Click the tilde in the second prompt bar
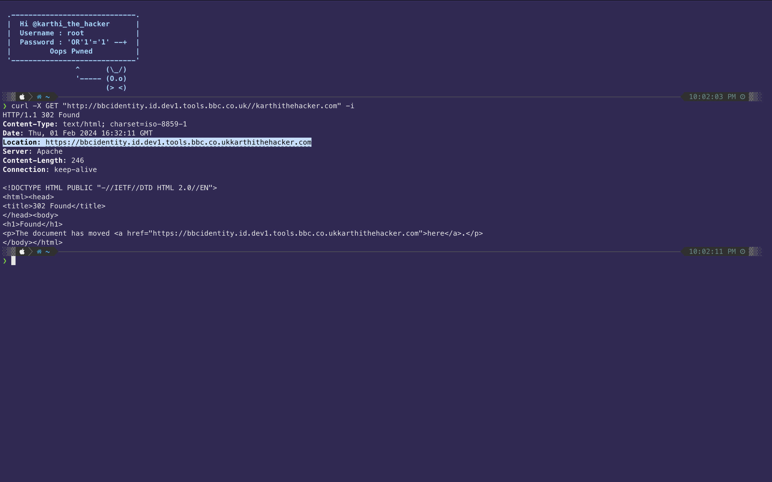This screenshot has width=772, height=482. pos(47,251)
